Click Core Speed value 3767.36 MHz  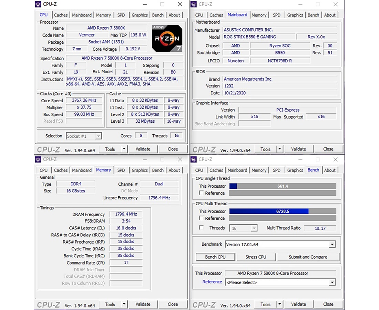pos(84,100)
